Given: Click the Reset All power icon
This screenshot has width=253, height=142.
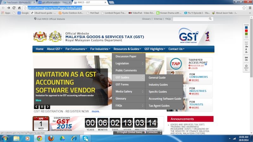Looking at the screenshot, I should [x=246, y=66].
